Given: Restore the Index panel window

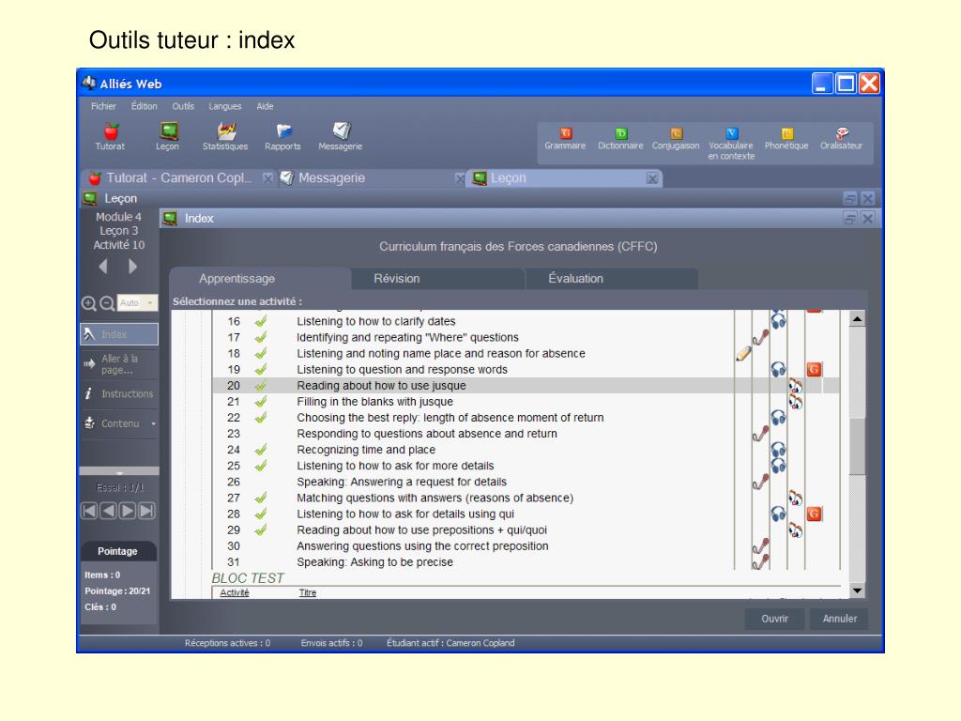Looking at the screenshot, I should pyautogui.click(x=850, y=218).
